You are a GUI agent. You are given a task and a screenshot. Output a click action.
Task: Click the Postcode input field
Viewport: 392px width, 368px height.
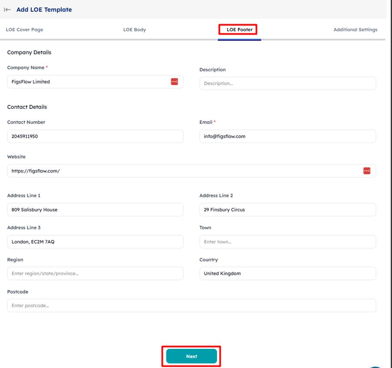[192, 305]
